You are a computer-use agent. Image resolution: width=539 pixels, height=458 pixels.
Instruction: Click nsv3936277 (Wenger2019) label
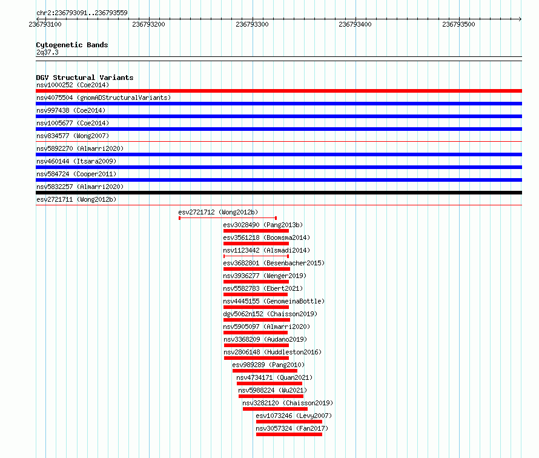pyautogui.click(x=265, y=276)
